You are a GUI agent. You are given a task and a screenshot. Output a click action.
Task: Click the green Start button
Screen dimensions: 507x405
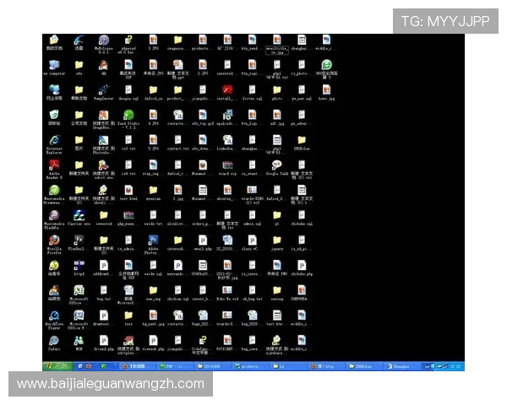click(55, 366)
